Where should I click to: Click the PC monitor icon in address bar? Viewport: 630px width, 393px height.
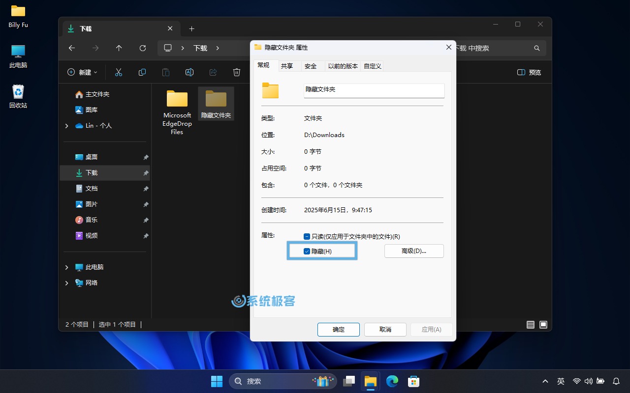pyautogui.click(x=168, y=48)
